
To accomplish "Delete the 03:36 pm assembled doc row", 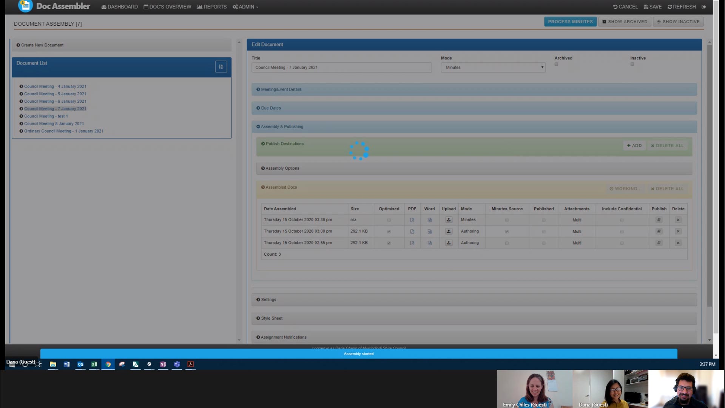I will click(x=678, y=220).
